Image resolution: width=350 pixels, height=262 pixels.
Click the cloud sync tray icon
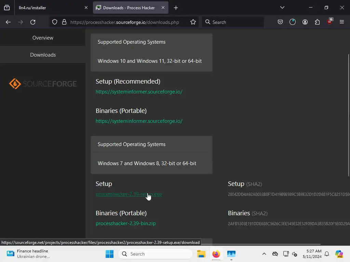[275, 254]
